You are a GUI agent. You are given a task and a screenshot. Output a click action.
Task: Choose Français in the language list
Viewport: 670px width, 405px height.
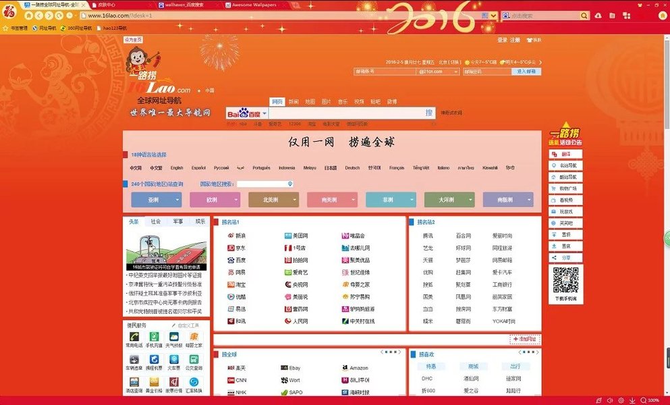[x=397, y=168]
